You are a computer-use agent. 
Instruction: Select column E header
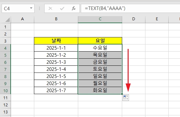(157, 19)
